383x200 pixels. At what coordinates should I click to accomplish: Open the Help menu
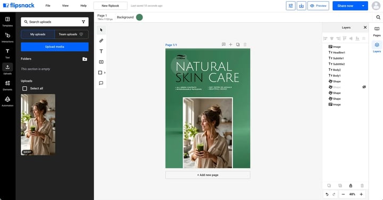(84, 6)
